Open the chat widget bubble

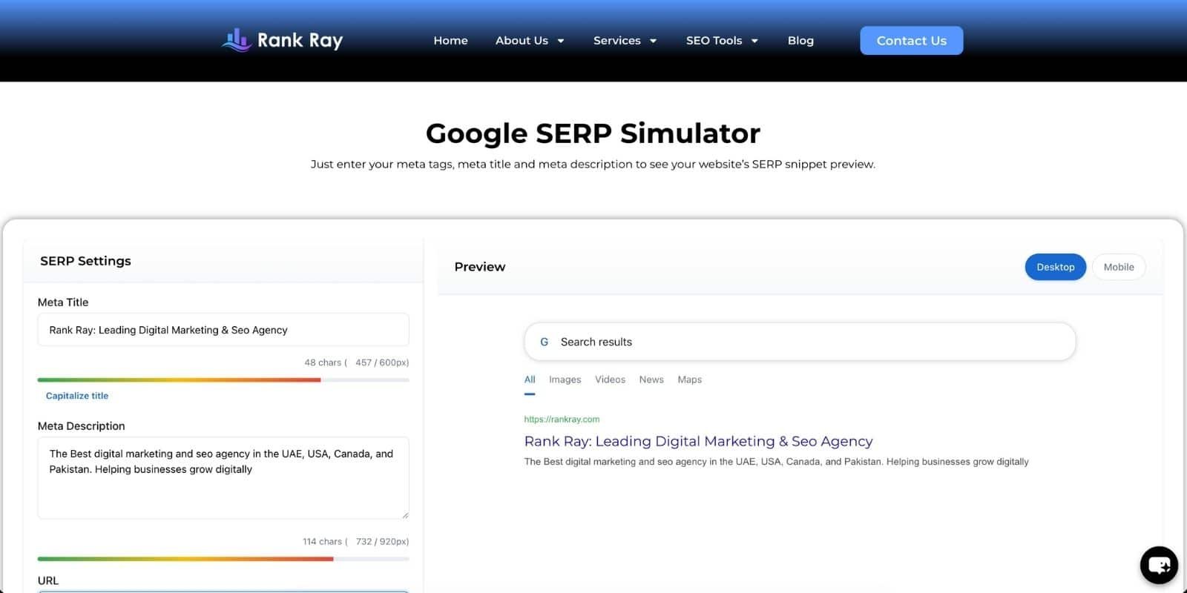1159,566
